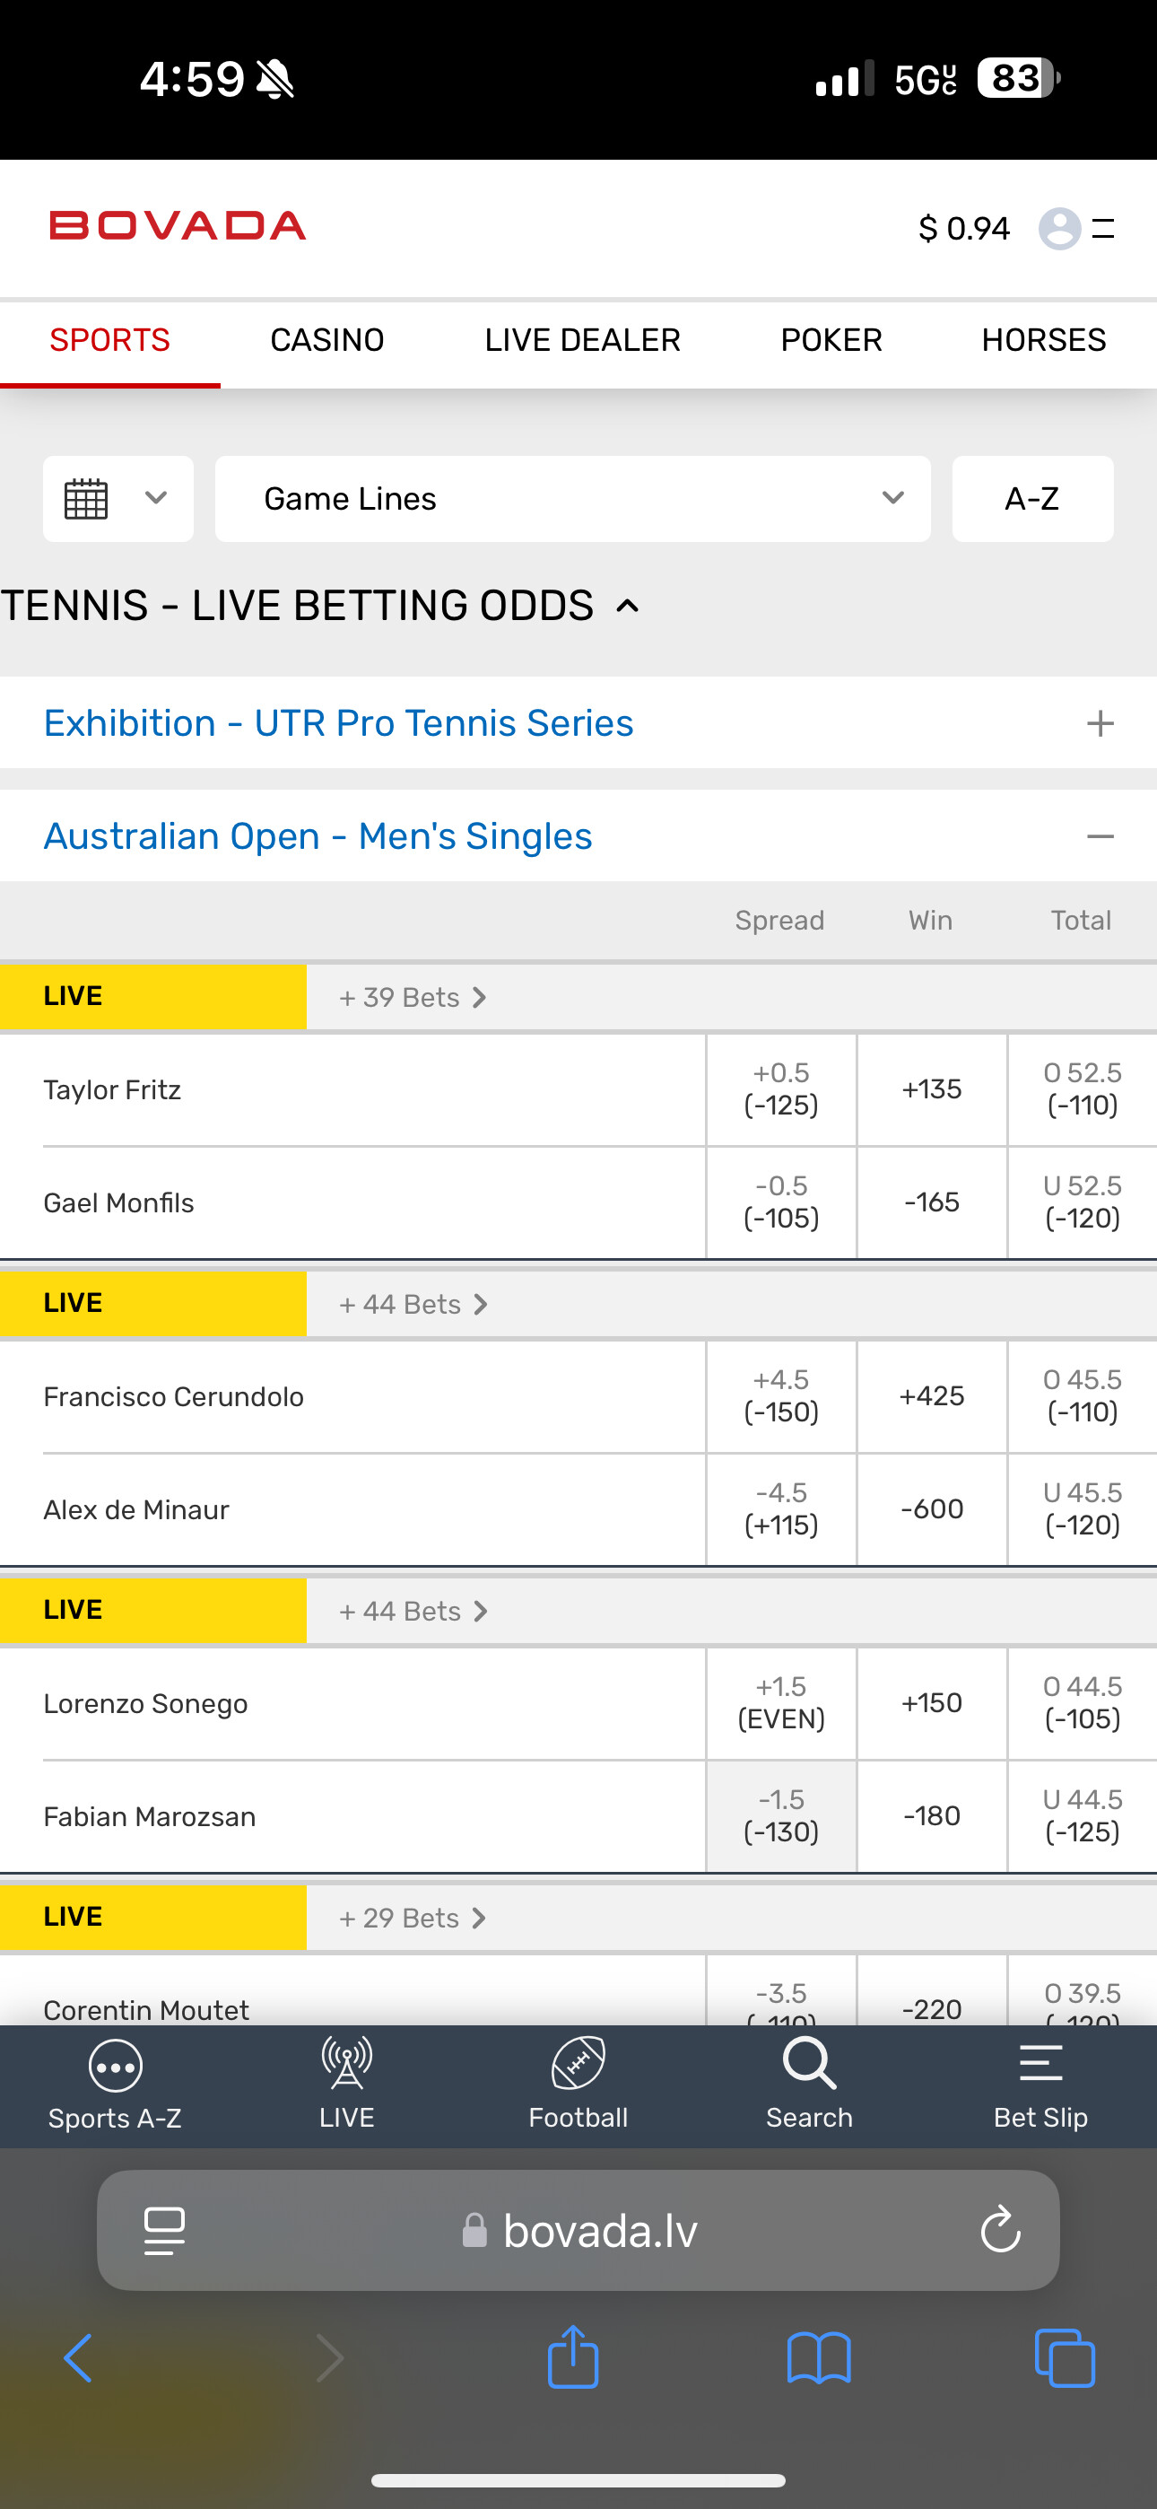Screen dimensions: 1157x2509
Task: Open the account profile avatar icon
Action: coord(1059,229)
